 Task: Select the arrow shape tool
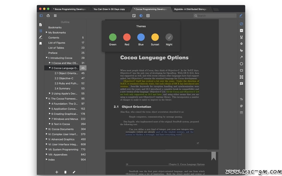pyautogui.click(x=241, y=57)
